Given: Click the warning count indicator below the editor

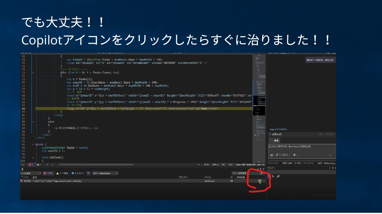Looking at the screenshot, I should coord(39,165).
